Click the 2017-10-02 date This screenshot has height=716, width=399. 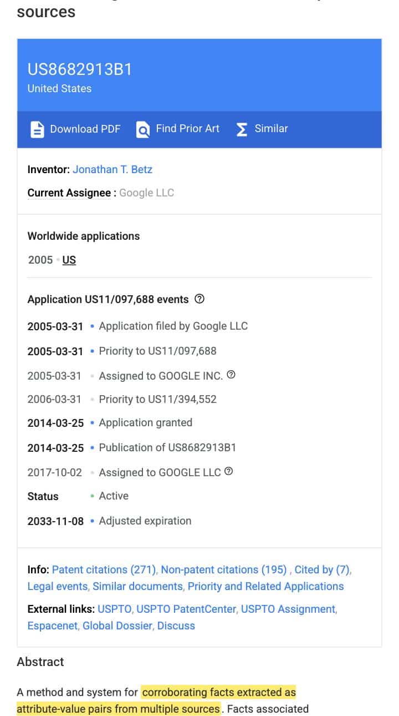[x=55, y=472]
